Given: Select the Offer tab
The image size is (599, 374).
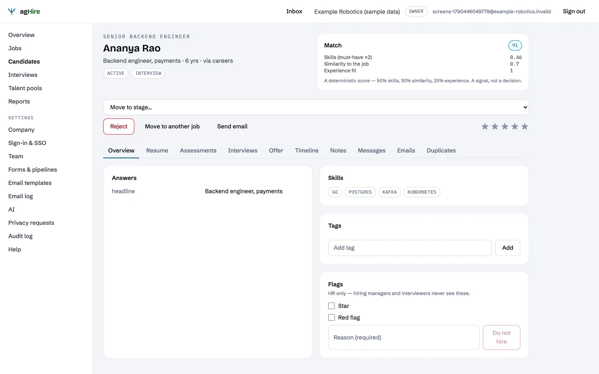Looking at the screenshot, I should click(x=276, y=150).
